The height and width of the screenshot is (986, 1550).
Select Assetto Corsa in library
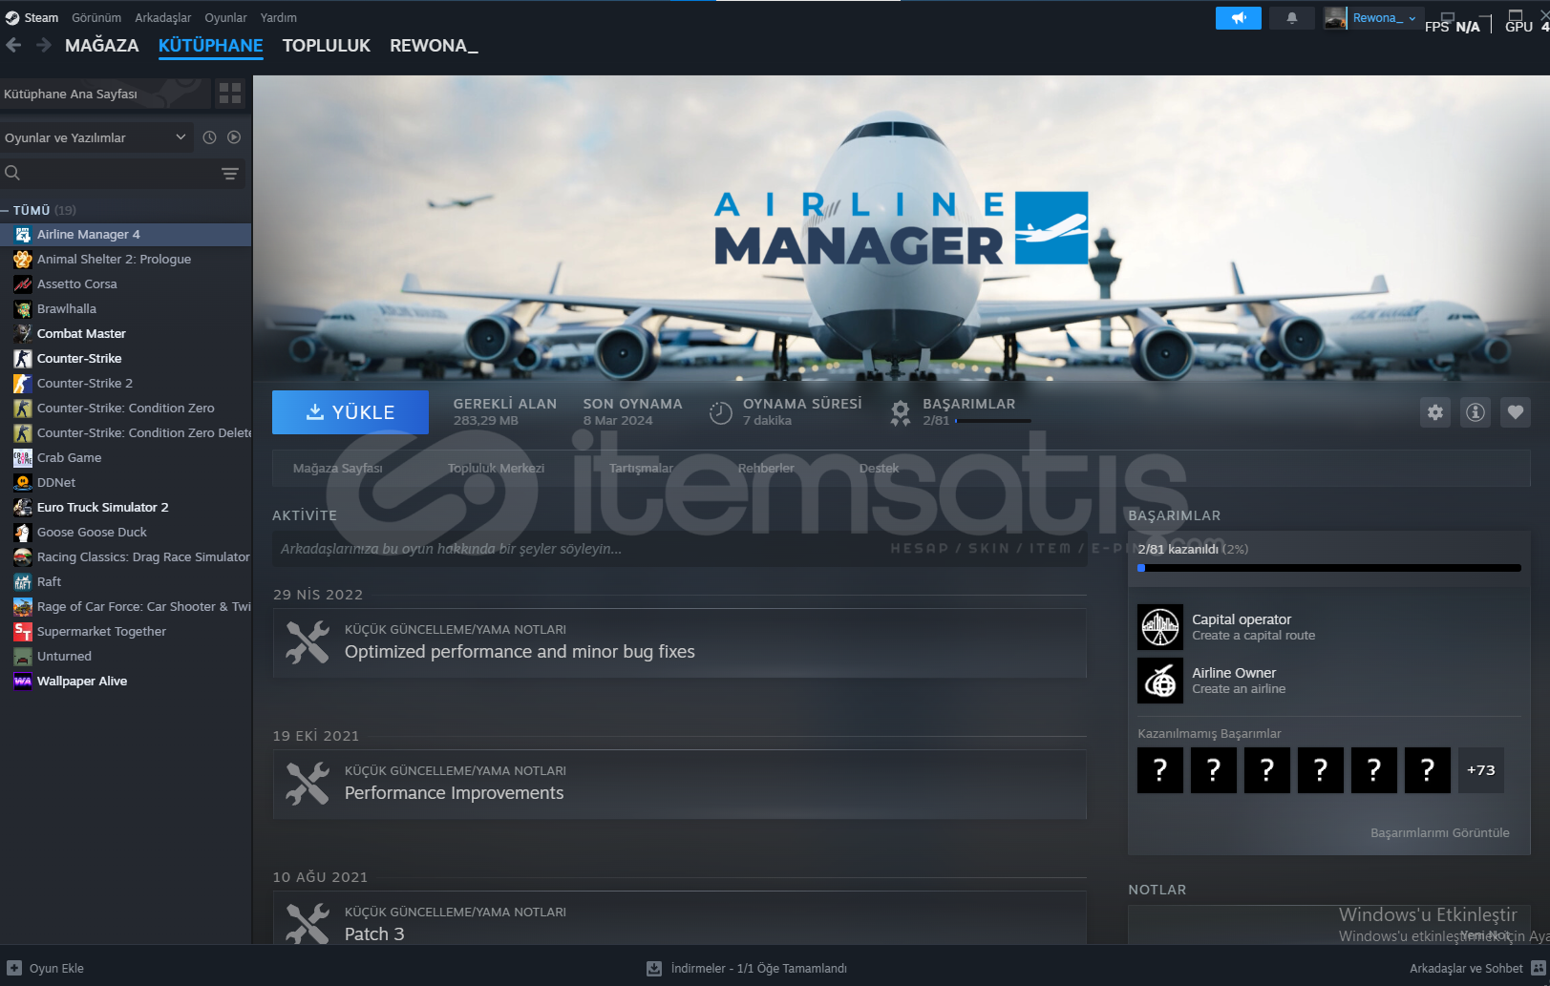125,283
